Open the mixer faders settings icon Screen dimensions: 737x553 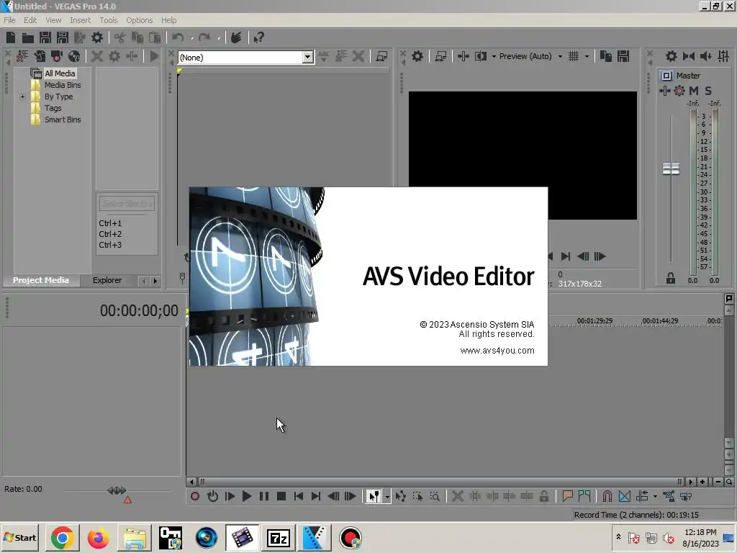(723, 56)
